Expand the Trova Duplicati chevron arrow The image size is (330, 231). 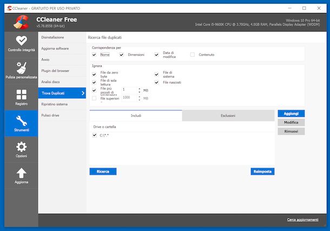pyautogui.click(x=82, y=93)
